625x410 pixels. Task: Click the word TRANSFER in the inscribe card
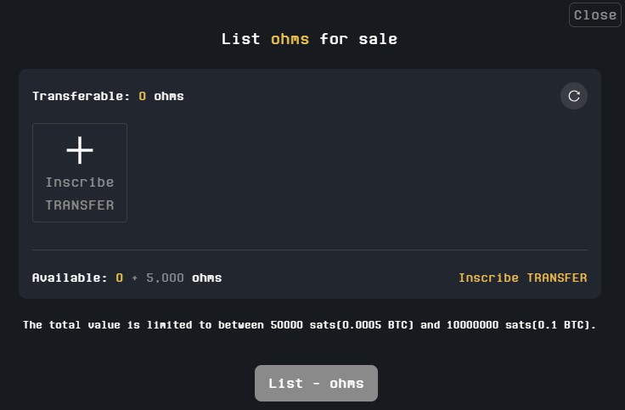coord(80,205)
